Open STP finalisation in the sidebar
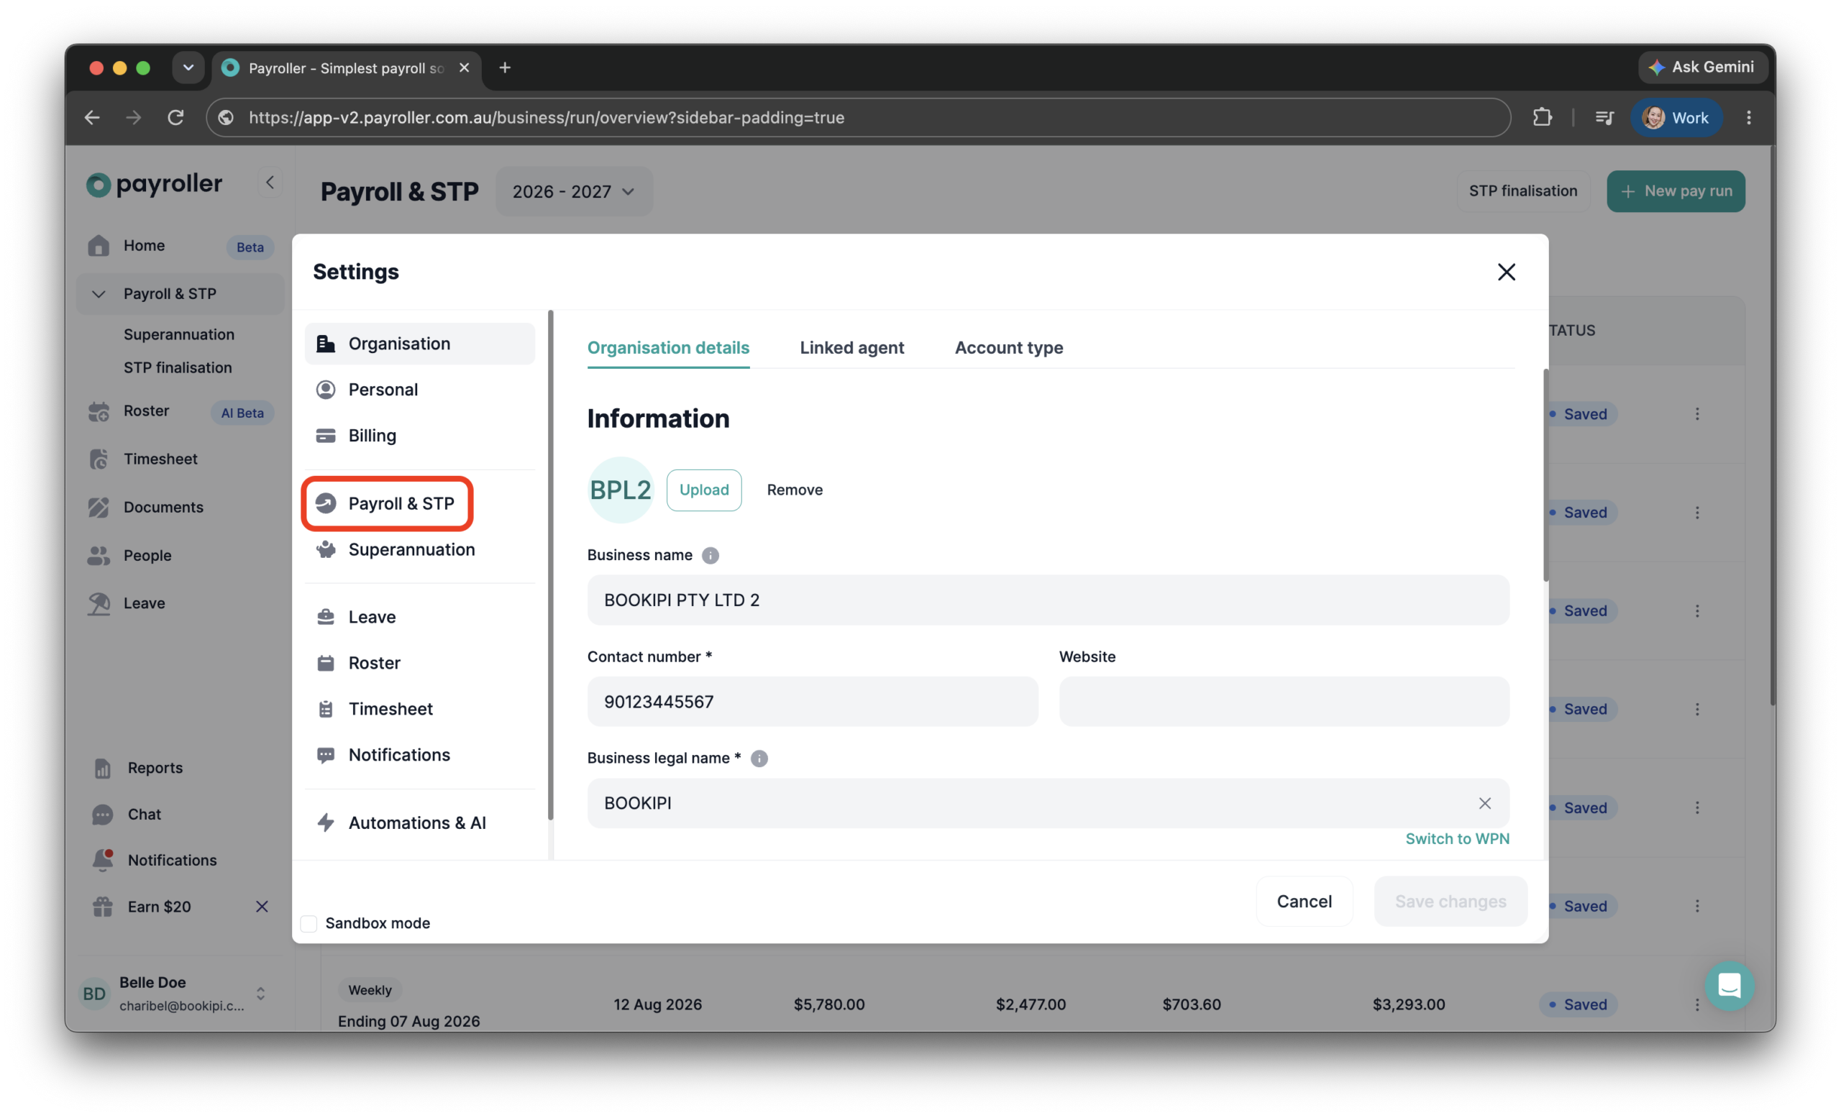The height and width of the screenshot is (1118, 1841). coord(178,367)
